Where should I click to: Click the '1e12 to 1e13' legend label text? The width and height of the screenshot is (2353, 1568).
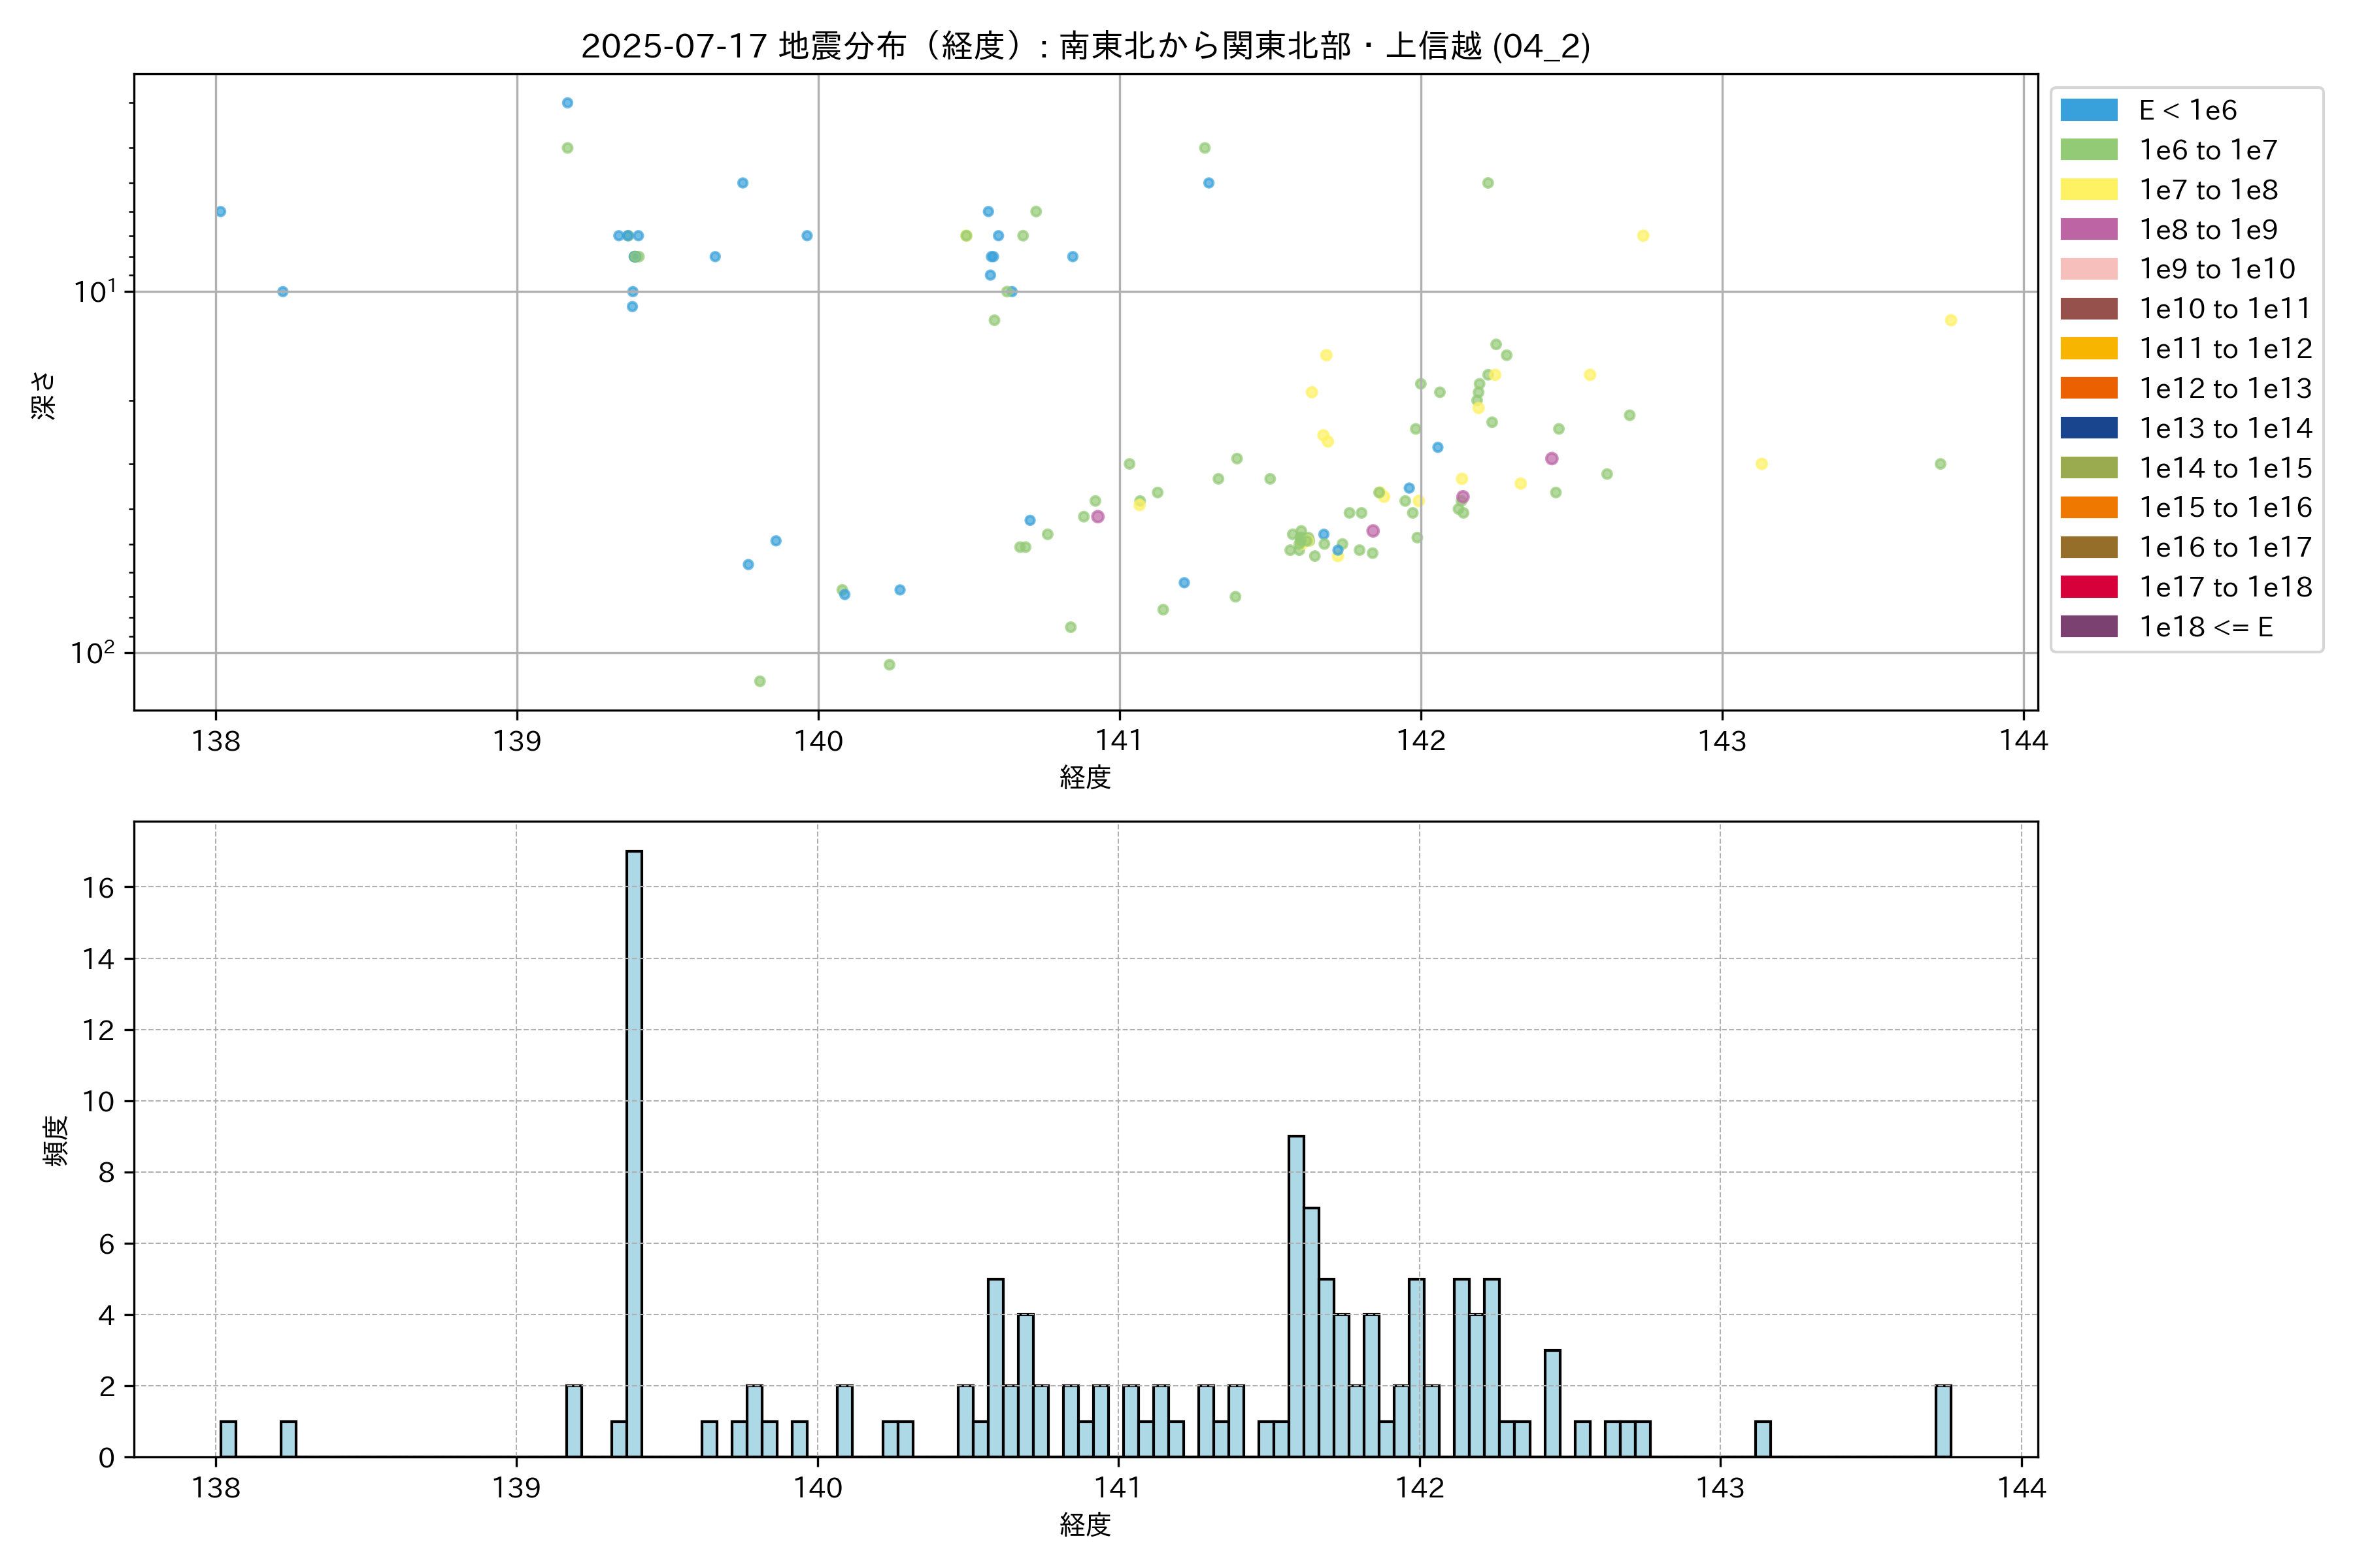[2225, 388]
